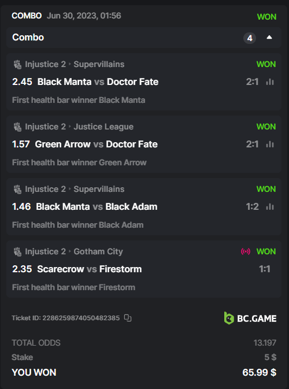
Task: Click the combo count badge showing 4
Action: click(x=250, y=38)
